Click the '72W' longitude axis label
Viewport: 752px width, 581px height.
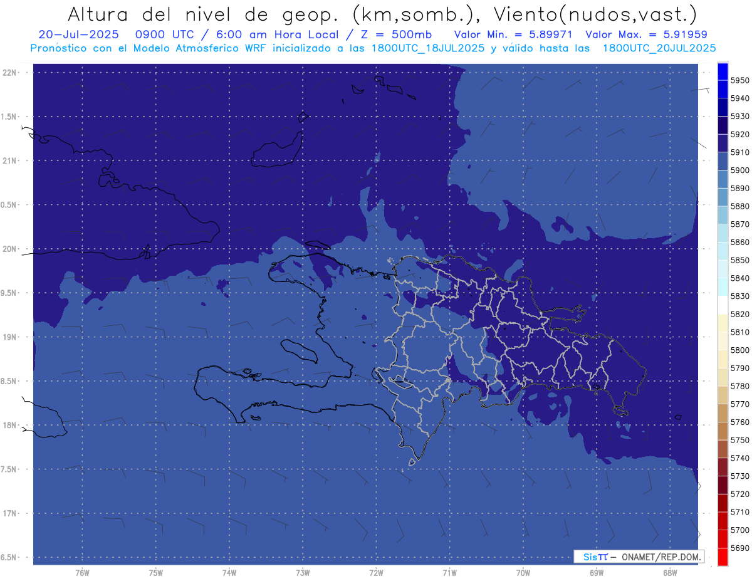(376, 573)
